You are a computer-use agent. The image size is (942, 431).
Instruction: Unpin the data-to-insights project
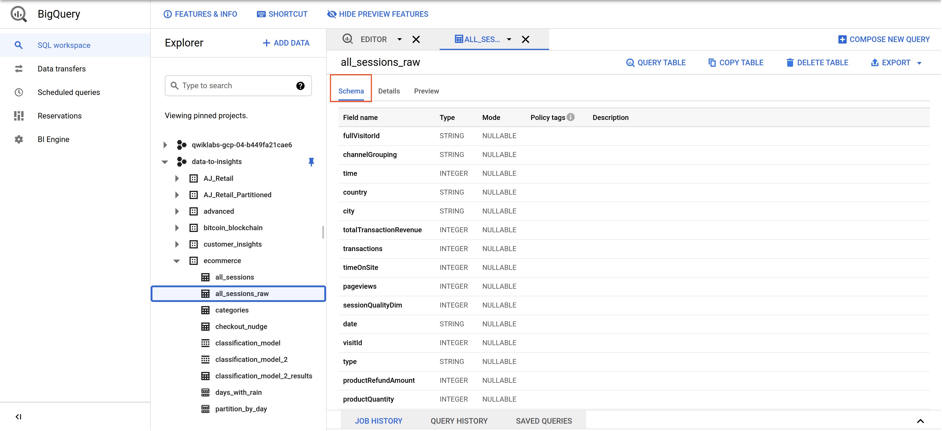311,161
